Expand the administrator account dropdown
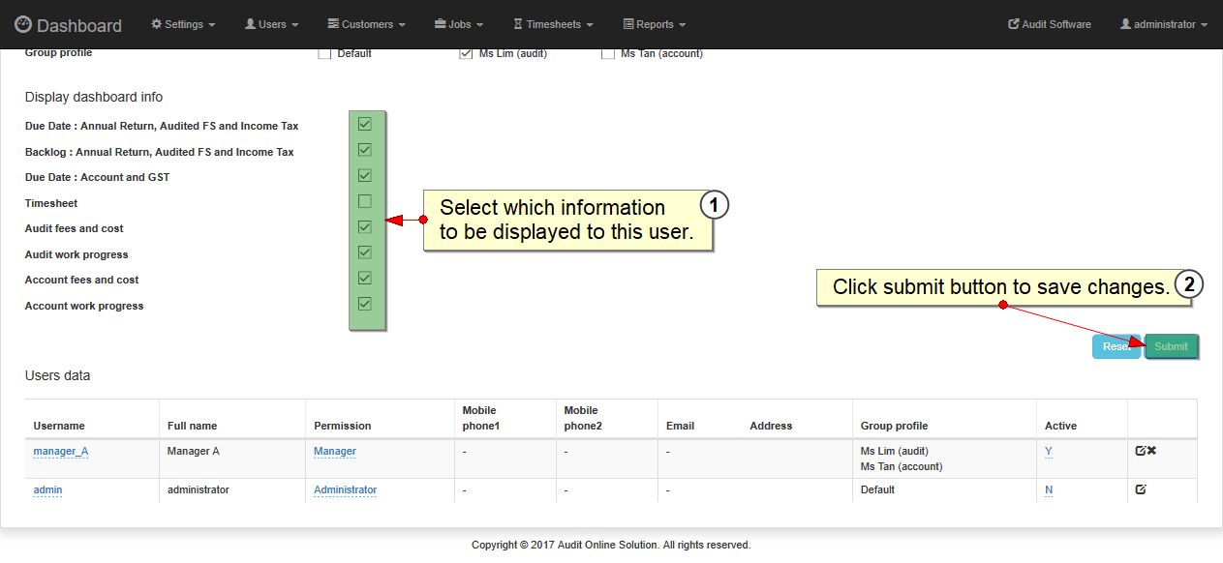Viewport: 1223px width, 563px height. [1163, 24]
